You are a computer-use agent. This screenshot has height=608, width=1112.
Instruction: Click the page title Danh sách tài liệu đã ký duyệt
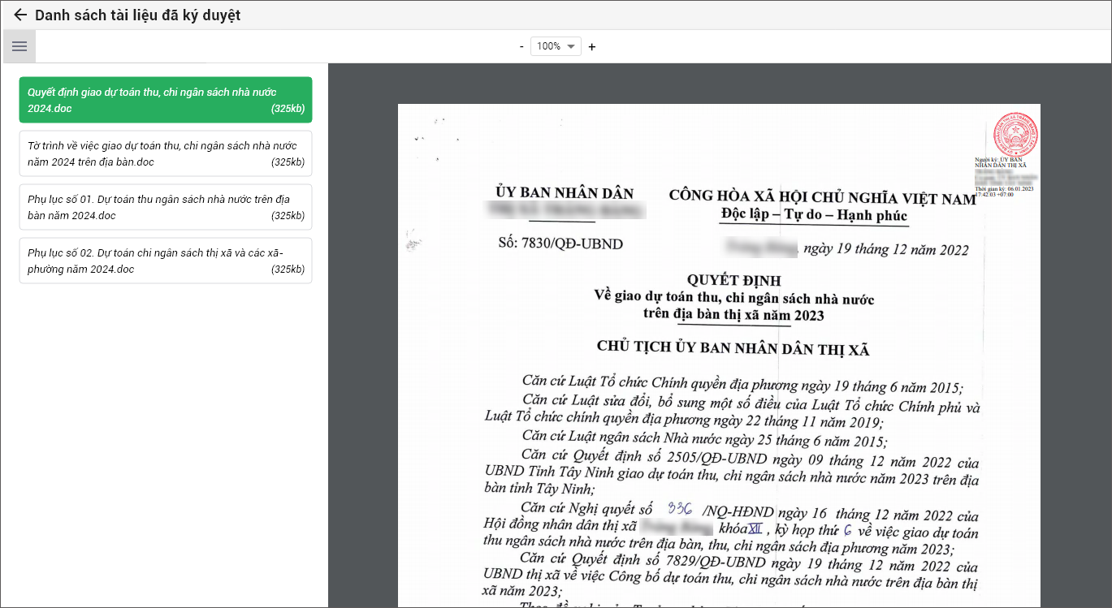tap(137, 15)
